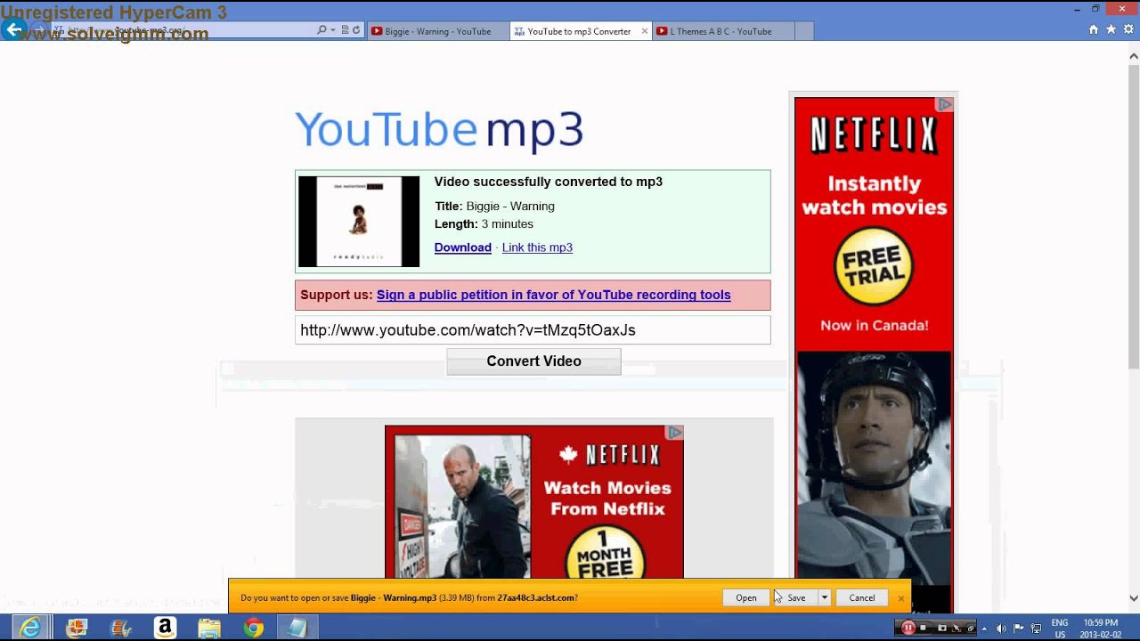The image size is (1140, 641).
Task: Open the blue notepad-like app on taskbar
Action: point(297,629)
